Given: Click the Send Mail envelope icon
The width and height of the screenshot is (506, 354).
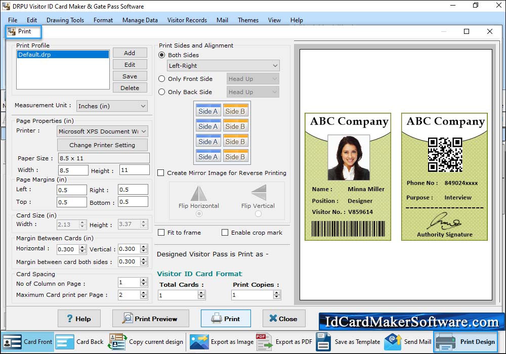Looking at the screenshot, I should [393, 342].
